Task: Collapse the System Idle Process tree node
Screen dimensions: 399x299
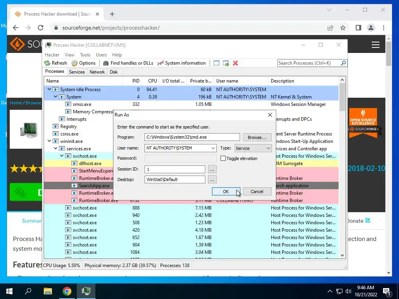Action: click(49, 89)
